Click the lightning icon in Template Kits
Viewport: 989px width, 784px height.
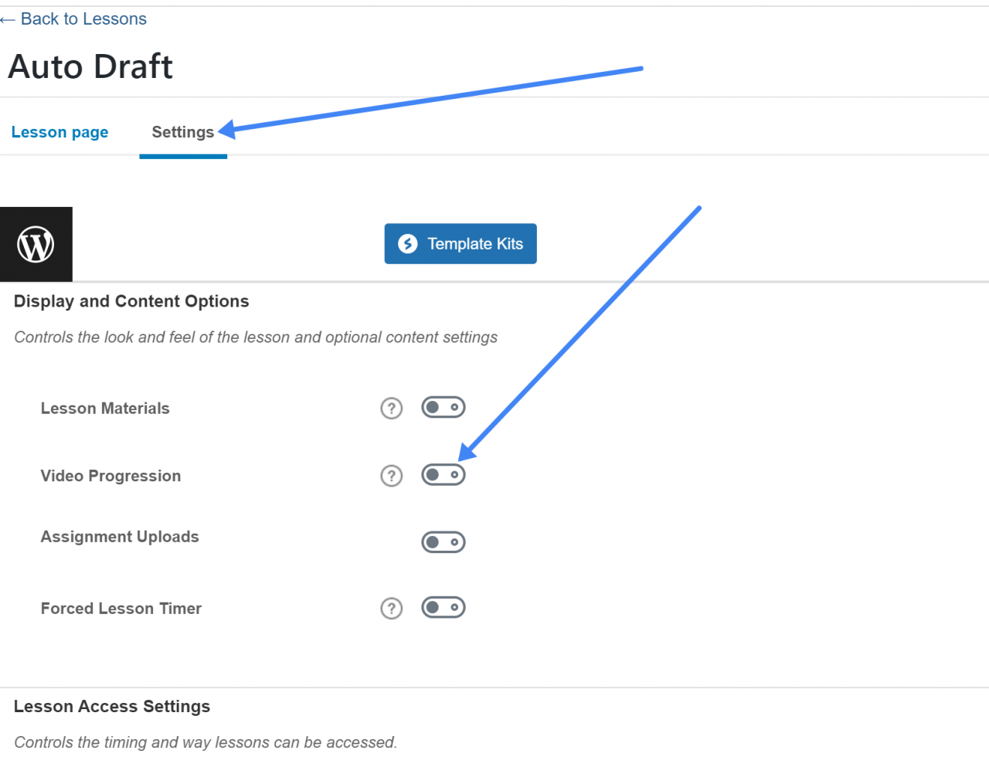(407, 244)
